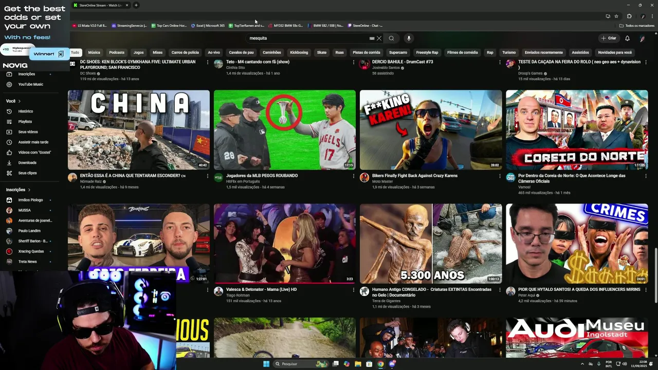Image resolution: width=658 pixels, height=370 pixels.
Task: Click the magnifier search button
Action: point(391,38)
